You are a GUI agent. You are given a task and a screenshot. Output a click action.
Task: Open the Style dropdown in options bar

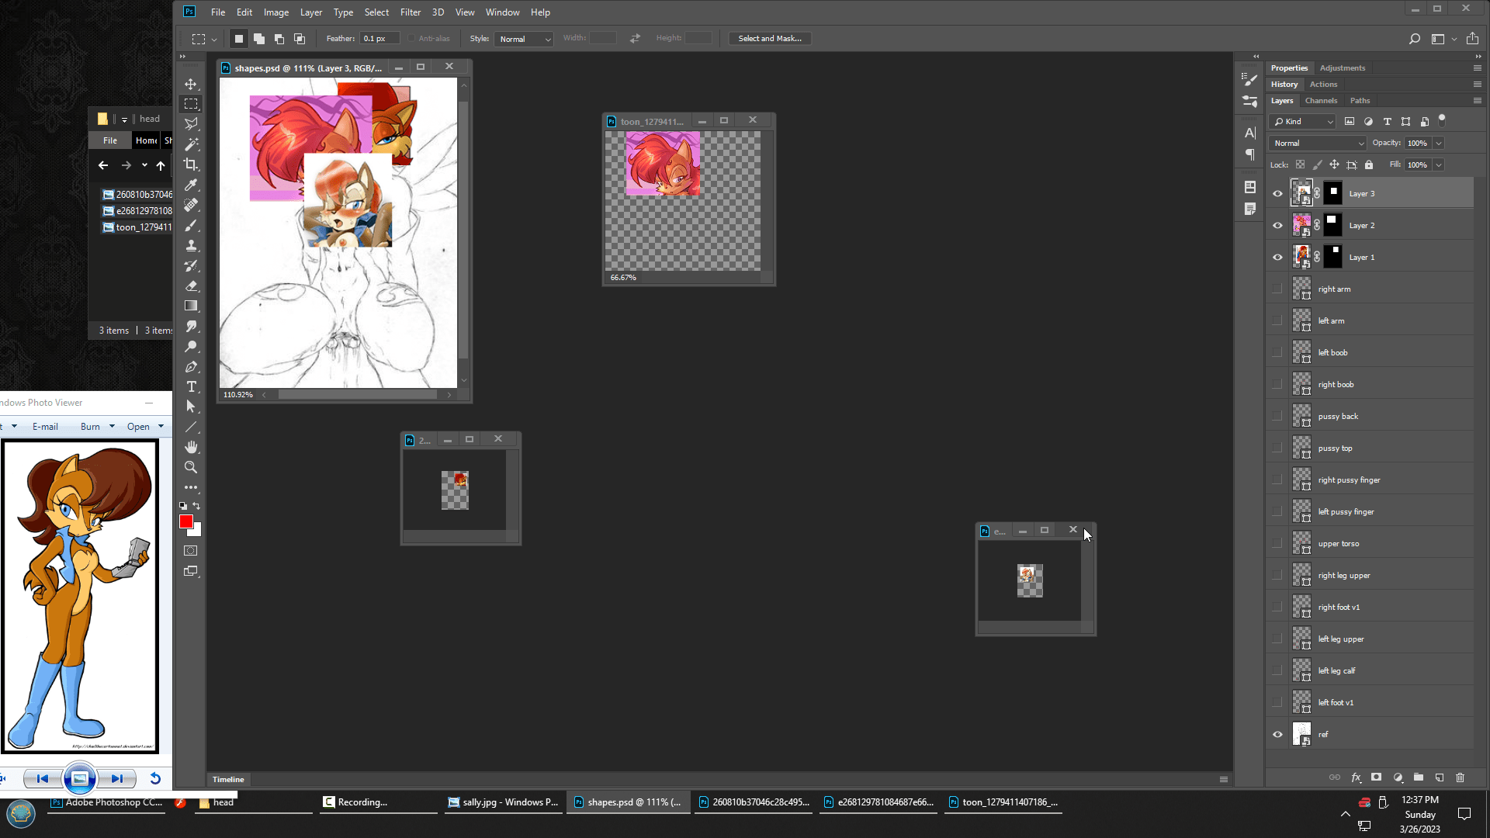pyautogui.click(x=525, y=39)
